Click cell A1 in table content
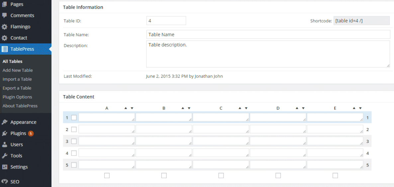Image resolution: width=394 pixels, height=187 pixels. tap(107, 118)
